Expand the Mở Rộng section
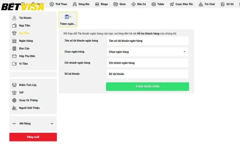The height and width of the screenshot is (144, 240). tap(33, 123)
